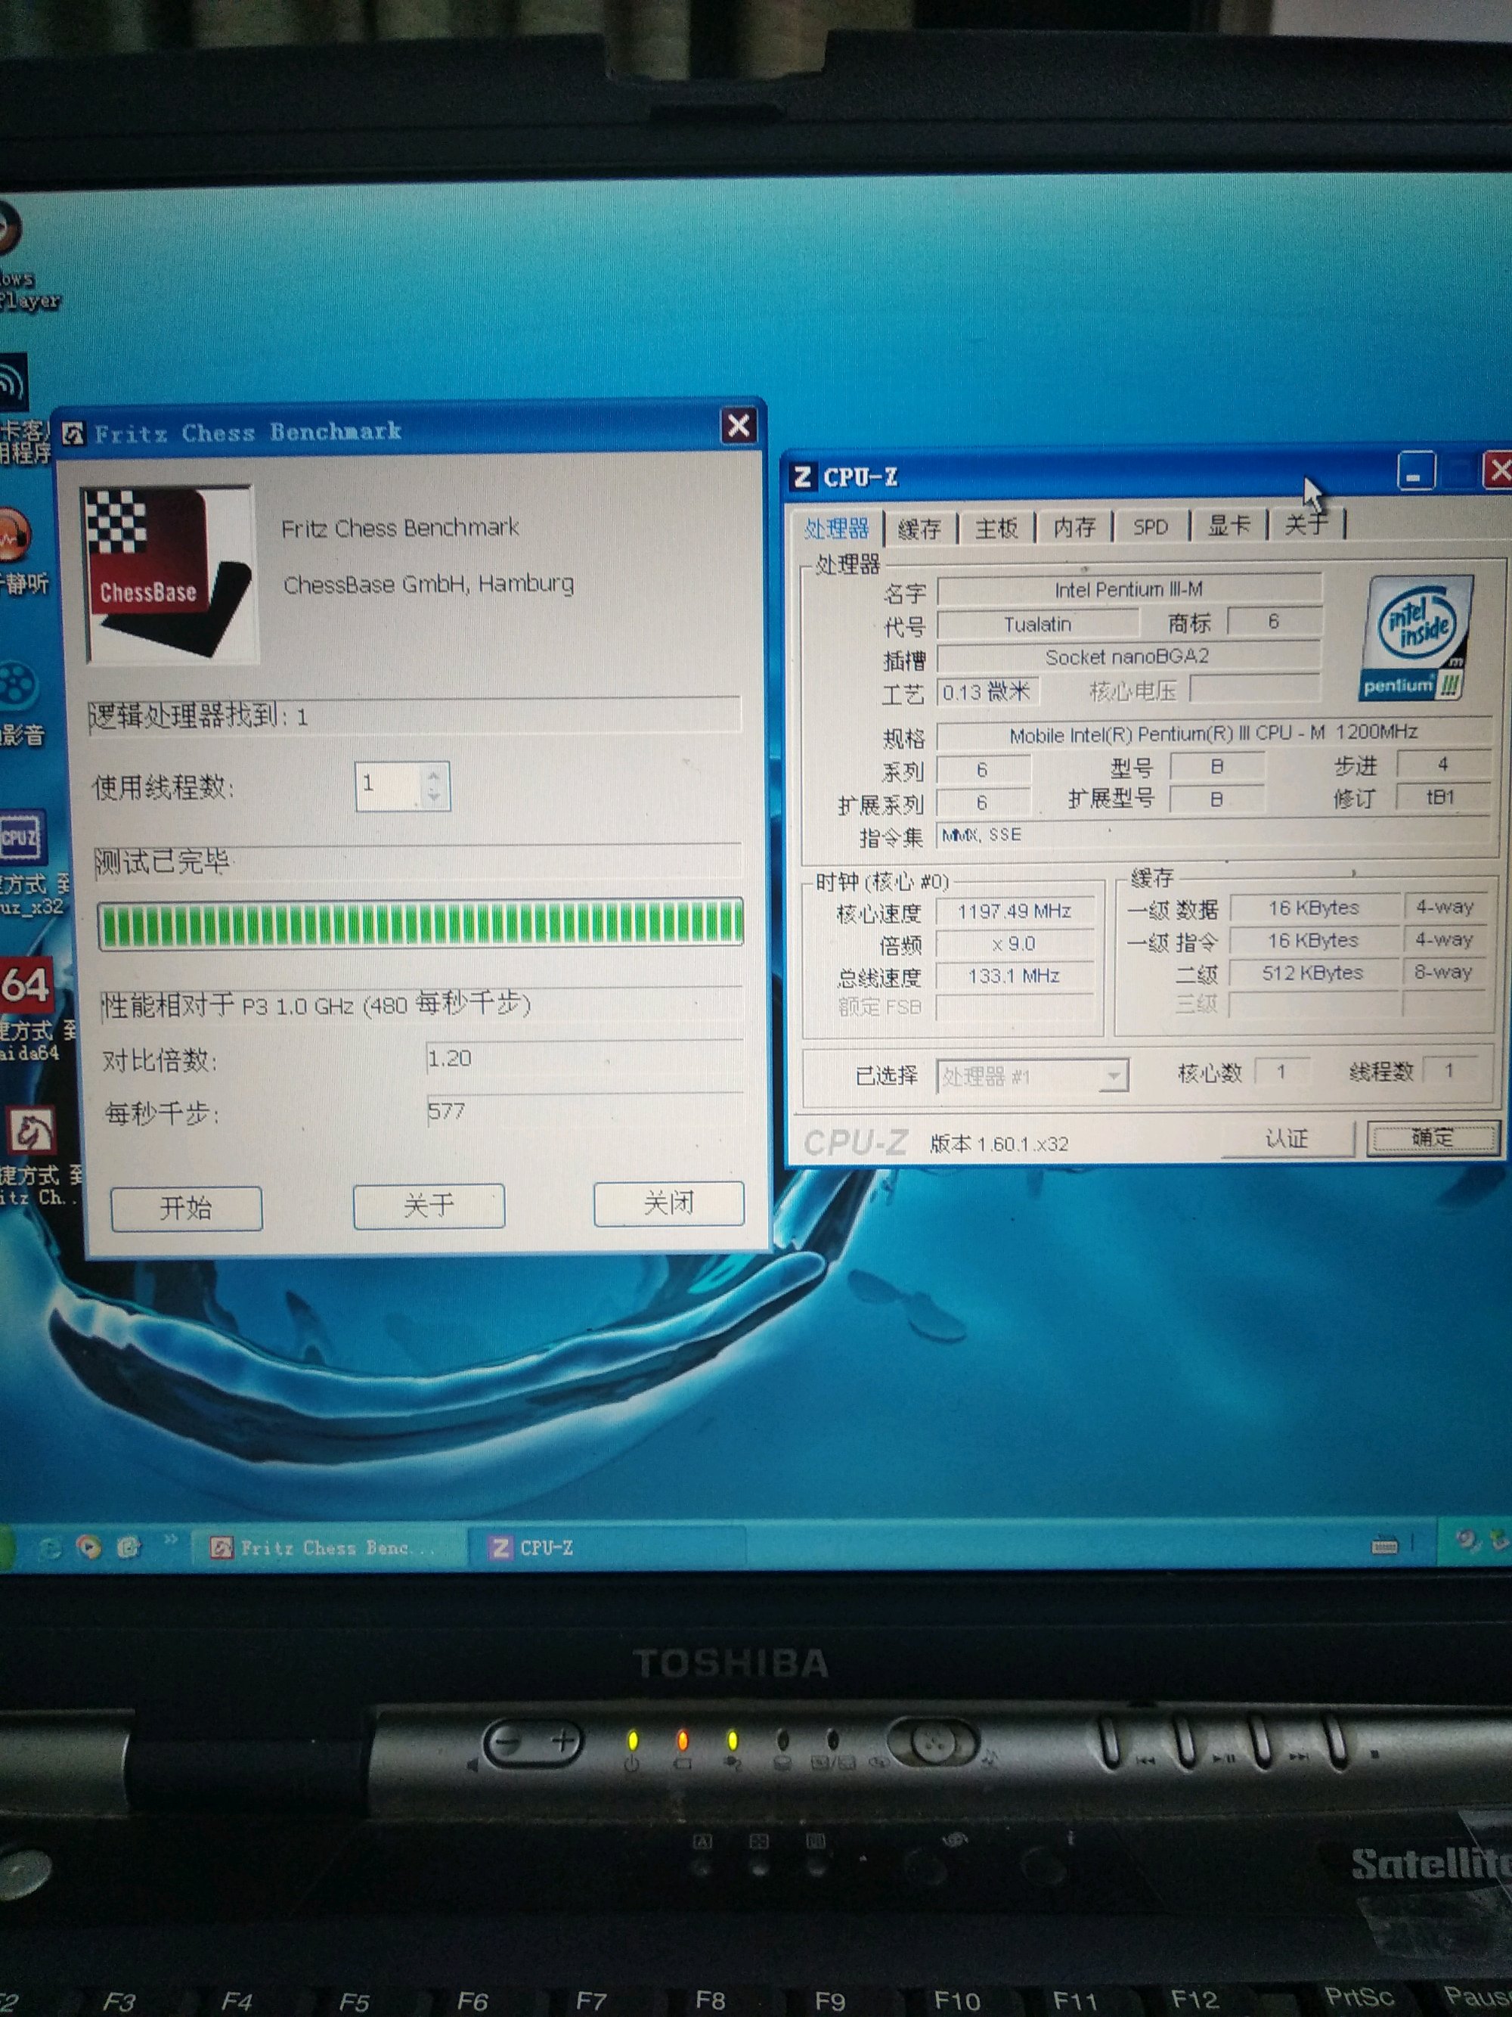Increase thread count with the up arrow

click(x=434, y=776)
